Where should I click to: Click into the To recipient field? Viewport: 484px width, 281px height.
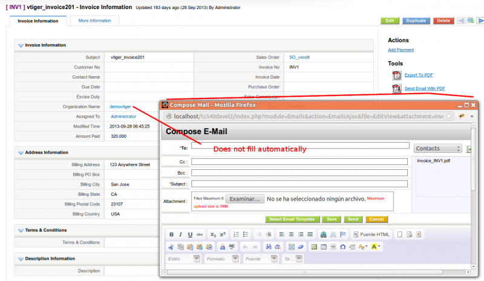coord(300,145)
